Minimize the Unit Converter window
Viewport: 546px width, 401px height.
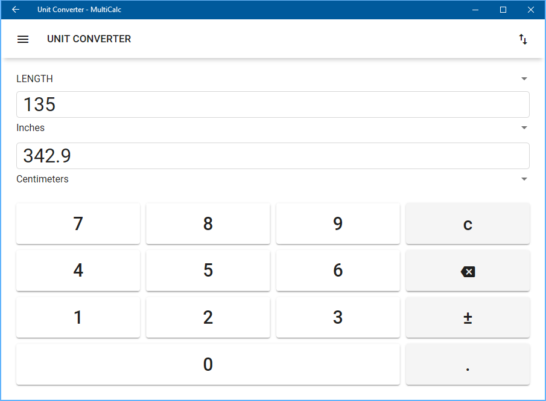475,10
